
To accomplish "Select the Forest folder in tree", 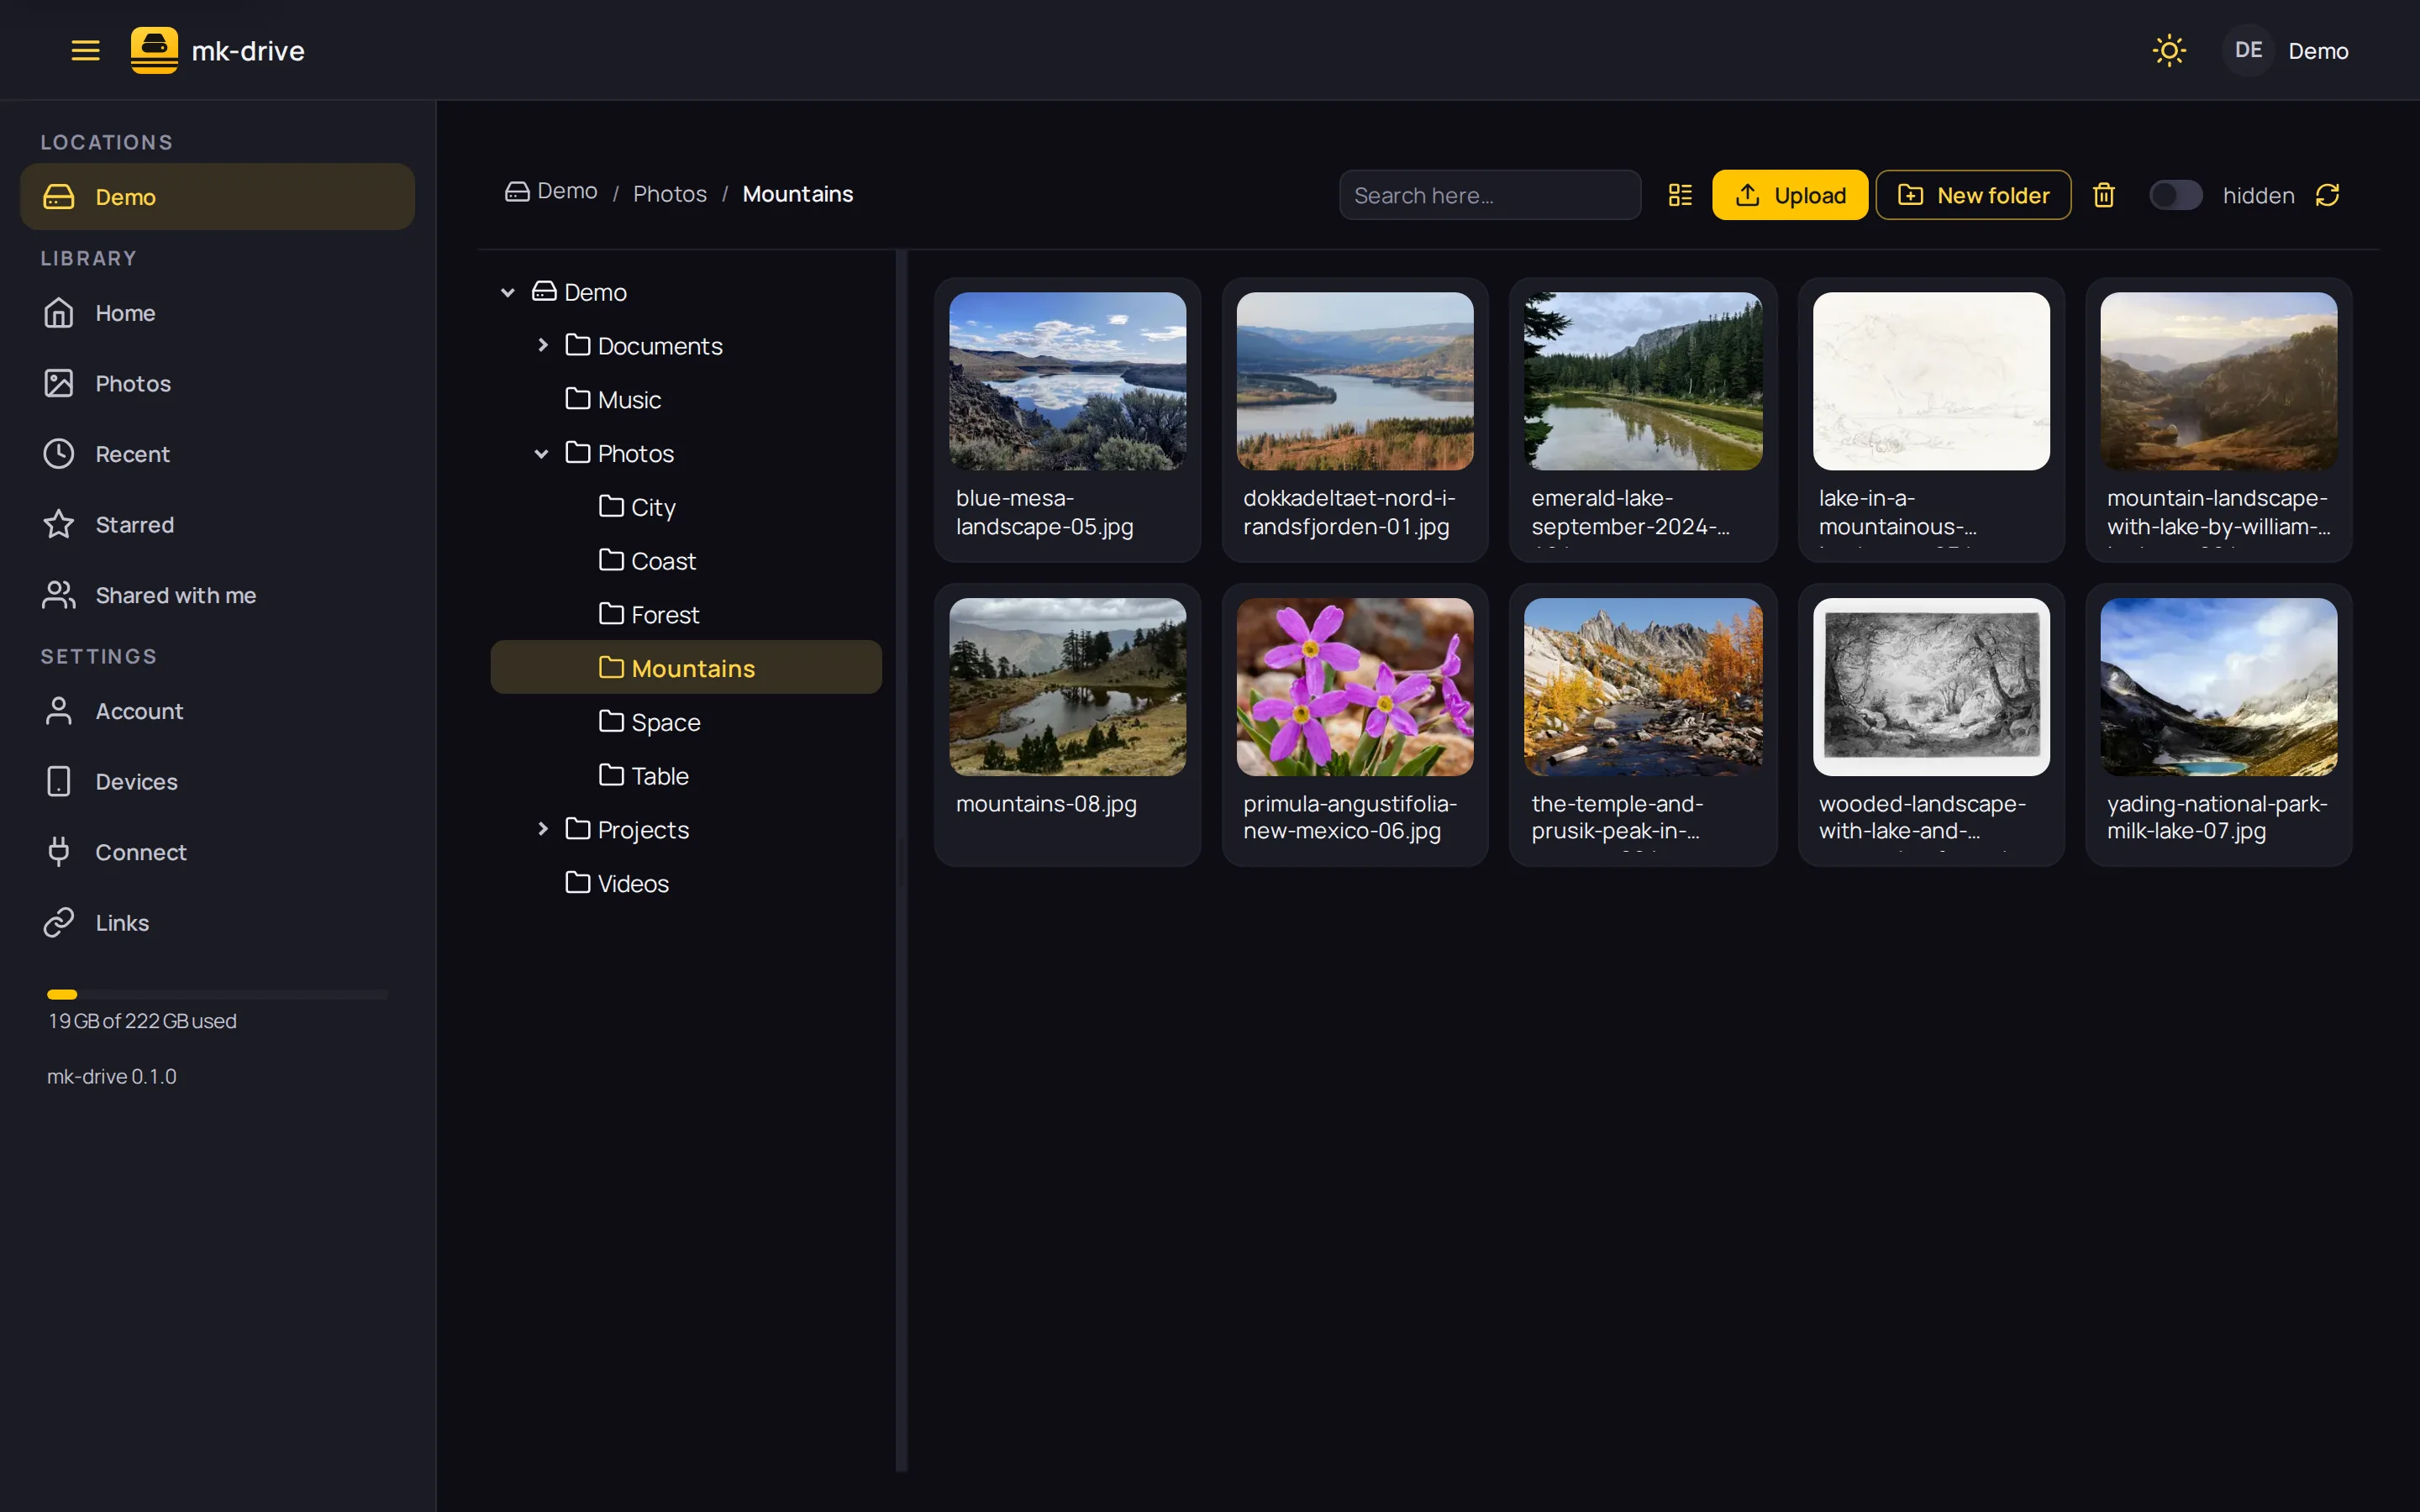I will click(x=686, y=614).
